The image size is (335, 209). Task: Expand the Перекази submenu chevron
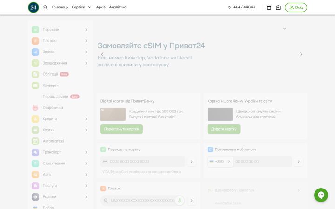point(86,30)
